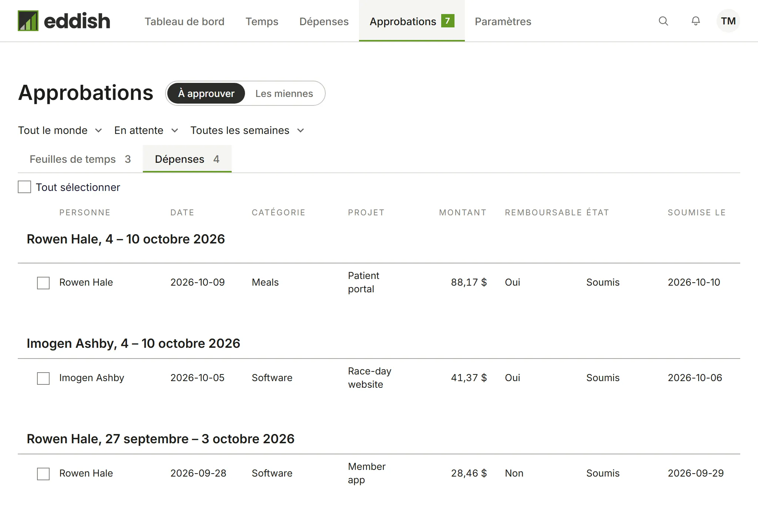Image resolution: width=758 pixels, height=518 pixels.
Task: Open the Paramètres nav item
Action: pyautogui.click(x=503, y=21)
